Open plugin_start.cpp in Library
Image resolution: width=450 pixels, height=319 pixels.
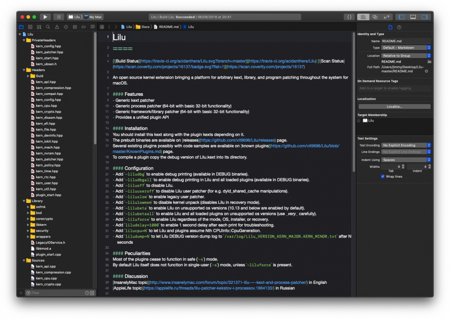click(46, 255)
